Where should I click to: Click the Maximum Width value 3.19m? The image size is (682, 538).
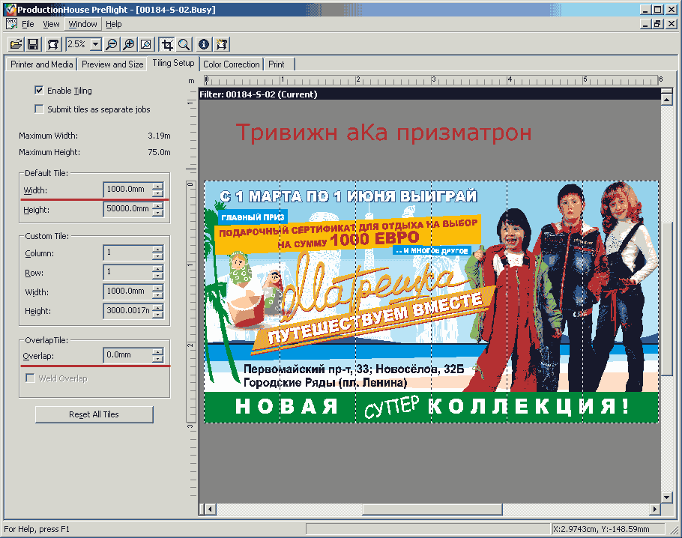pos(159,136)
